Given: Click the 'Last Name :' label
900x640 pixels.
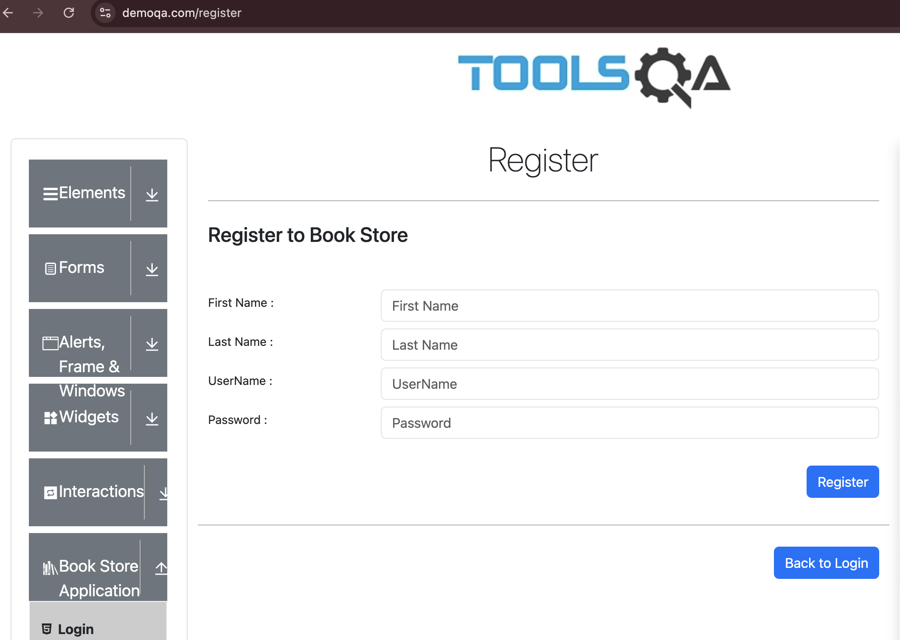Looking at the screenshot, I should pos(240,342).
